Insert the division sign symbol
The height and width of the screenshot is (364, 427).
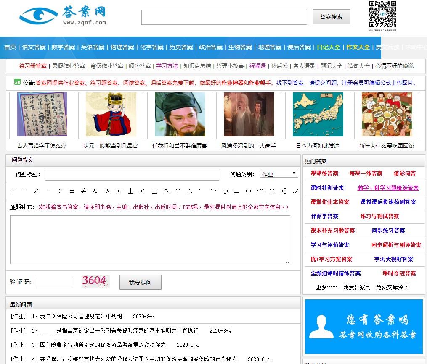tap(60, 191)
